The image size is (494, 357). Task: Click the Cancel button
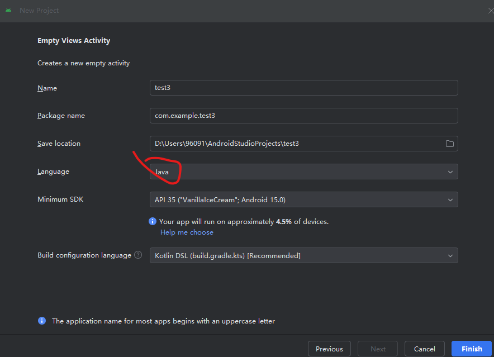pos(424,349)
